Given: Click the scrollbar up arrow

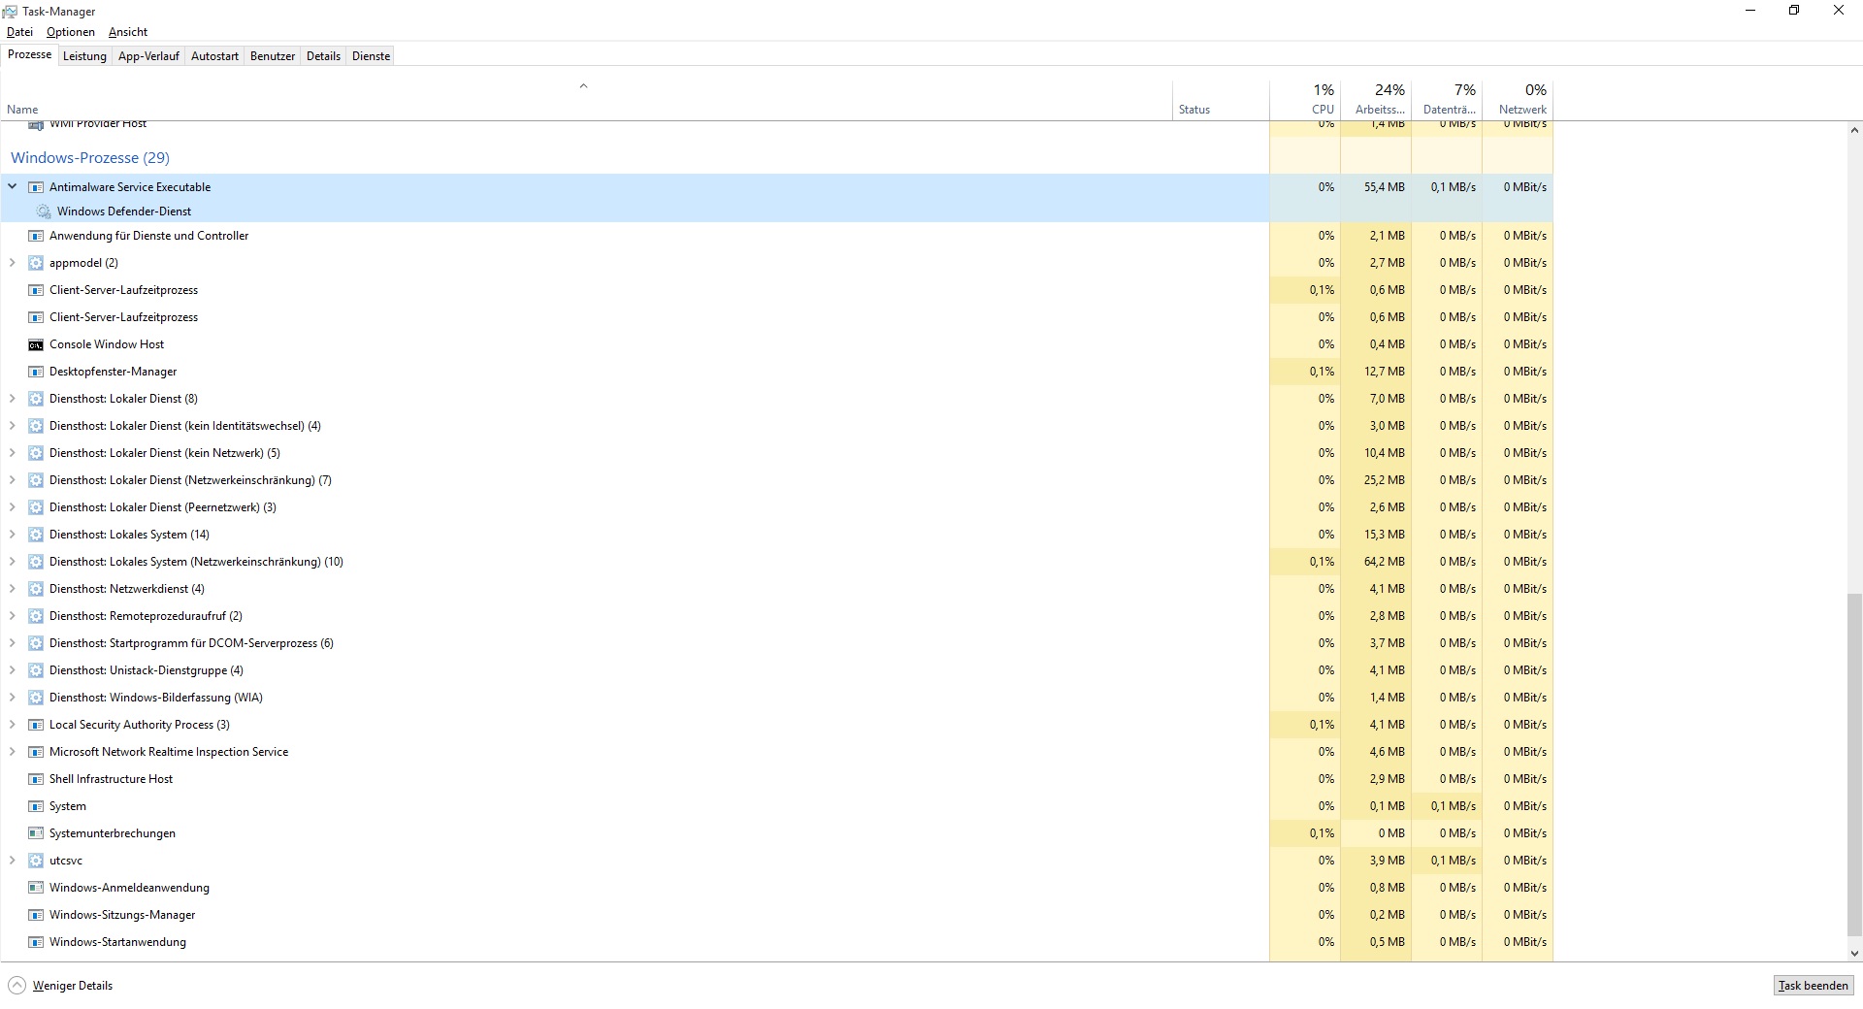Looking at the screenshot, I should [x=1854, y=130].
